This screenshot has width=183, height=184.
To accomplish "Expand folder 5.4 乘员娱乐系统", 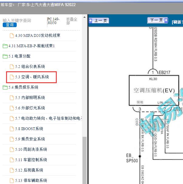I will tap(23, 87).
